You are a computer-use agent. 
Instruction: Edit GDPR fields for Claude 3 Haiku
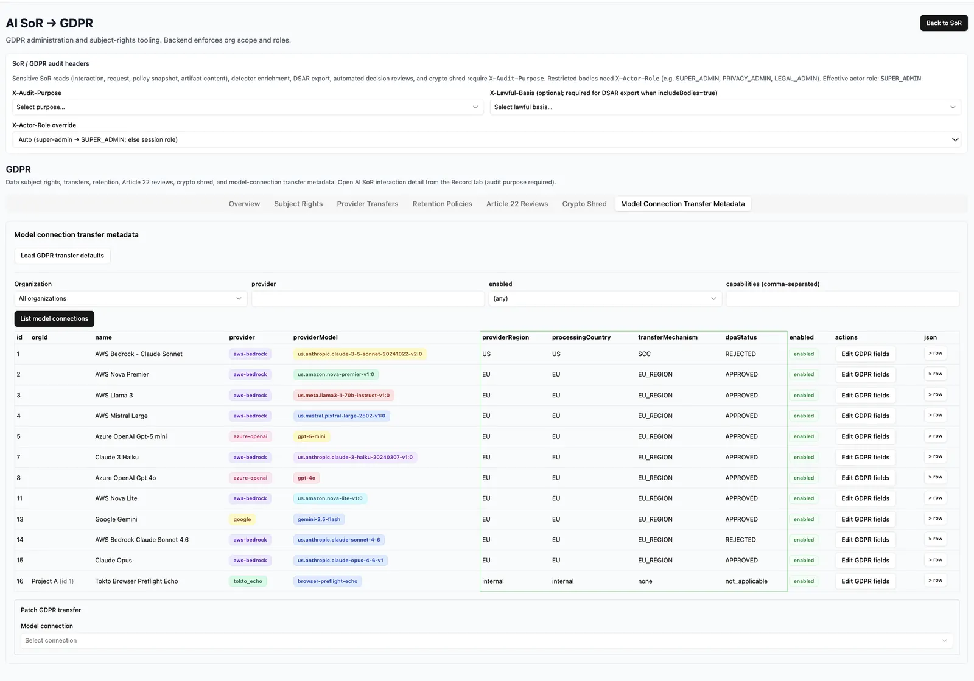pos(865,458)
